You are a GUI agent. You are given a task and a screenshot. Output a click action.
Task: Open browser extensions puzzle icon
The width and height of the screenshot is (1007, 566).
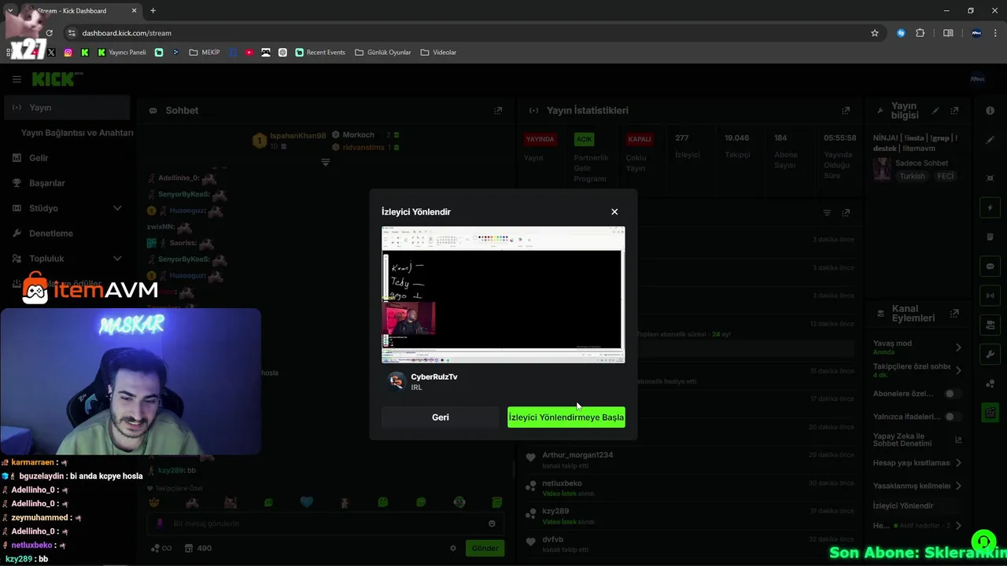point(920,33)
